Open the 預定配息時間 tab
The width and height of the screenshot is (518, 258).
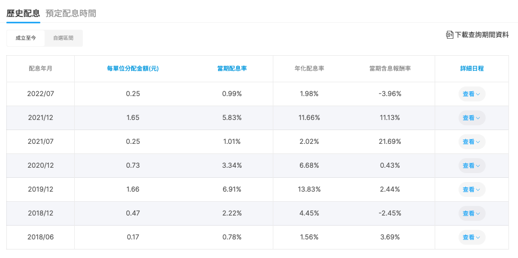[71, 13]
